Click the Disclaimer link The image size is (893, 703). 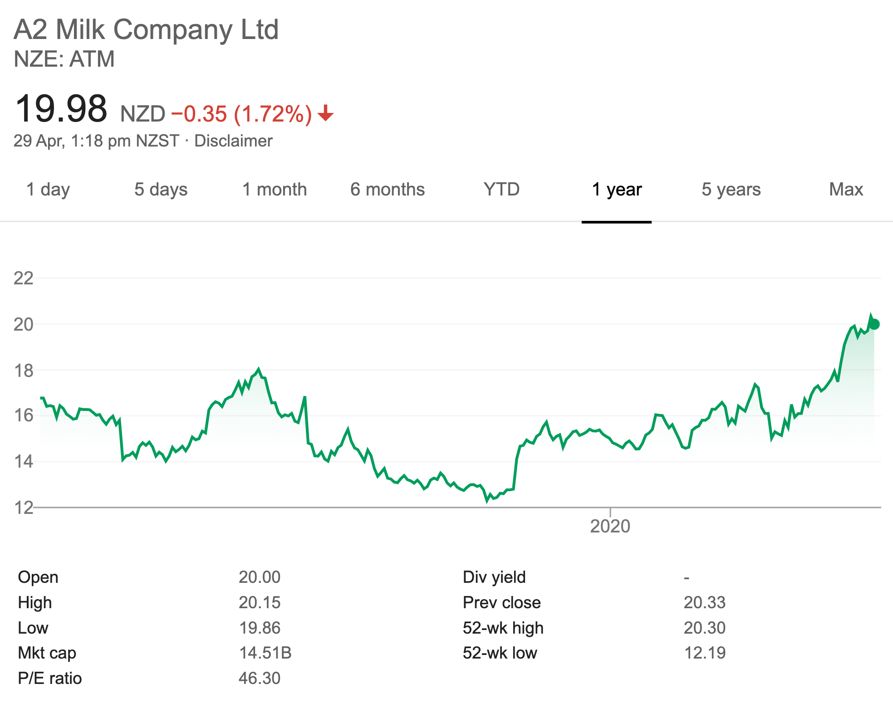233,141
